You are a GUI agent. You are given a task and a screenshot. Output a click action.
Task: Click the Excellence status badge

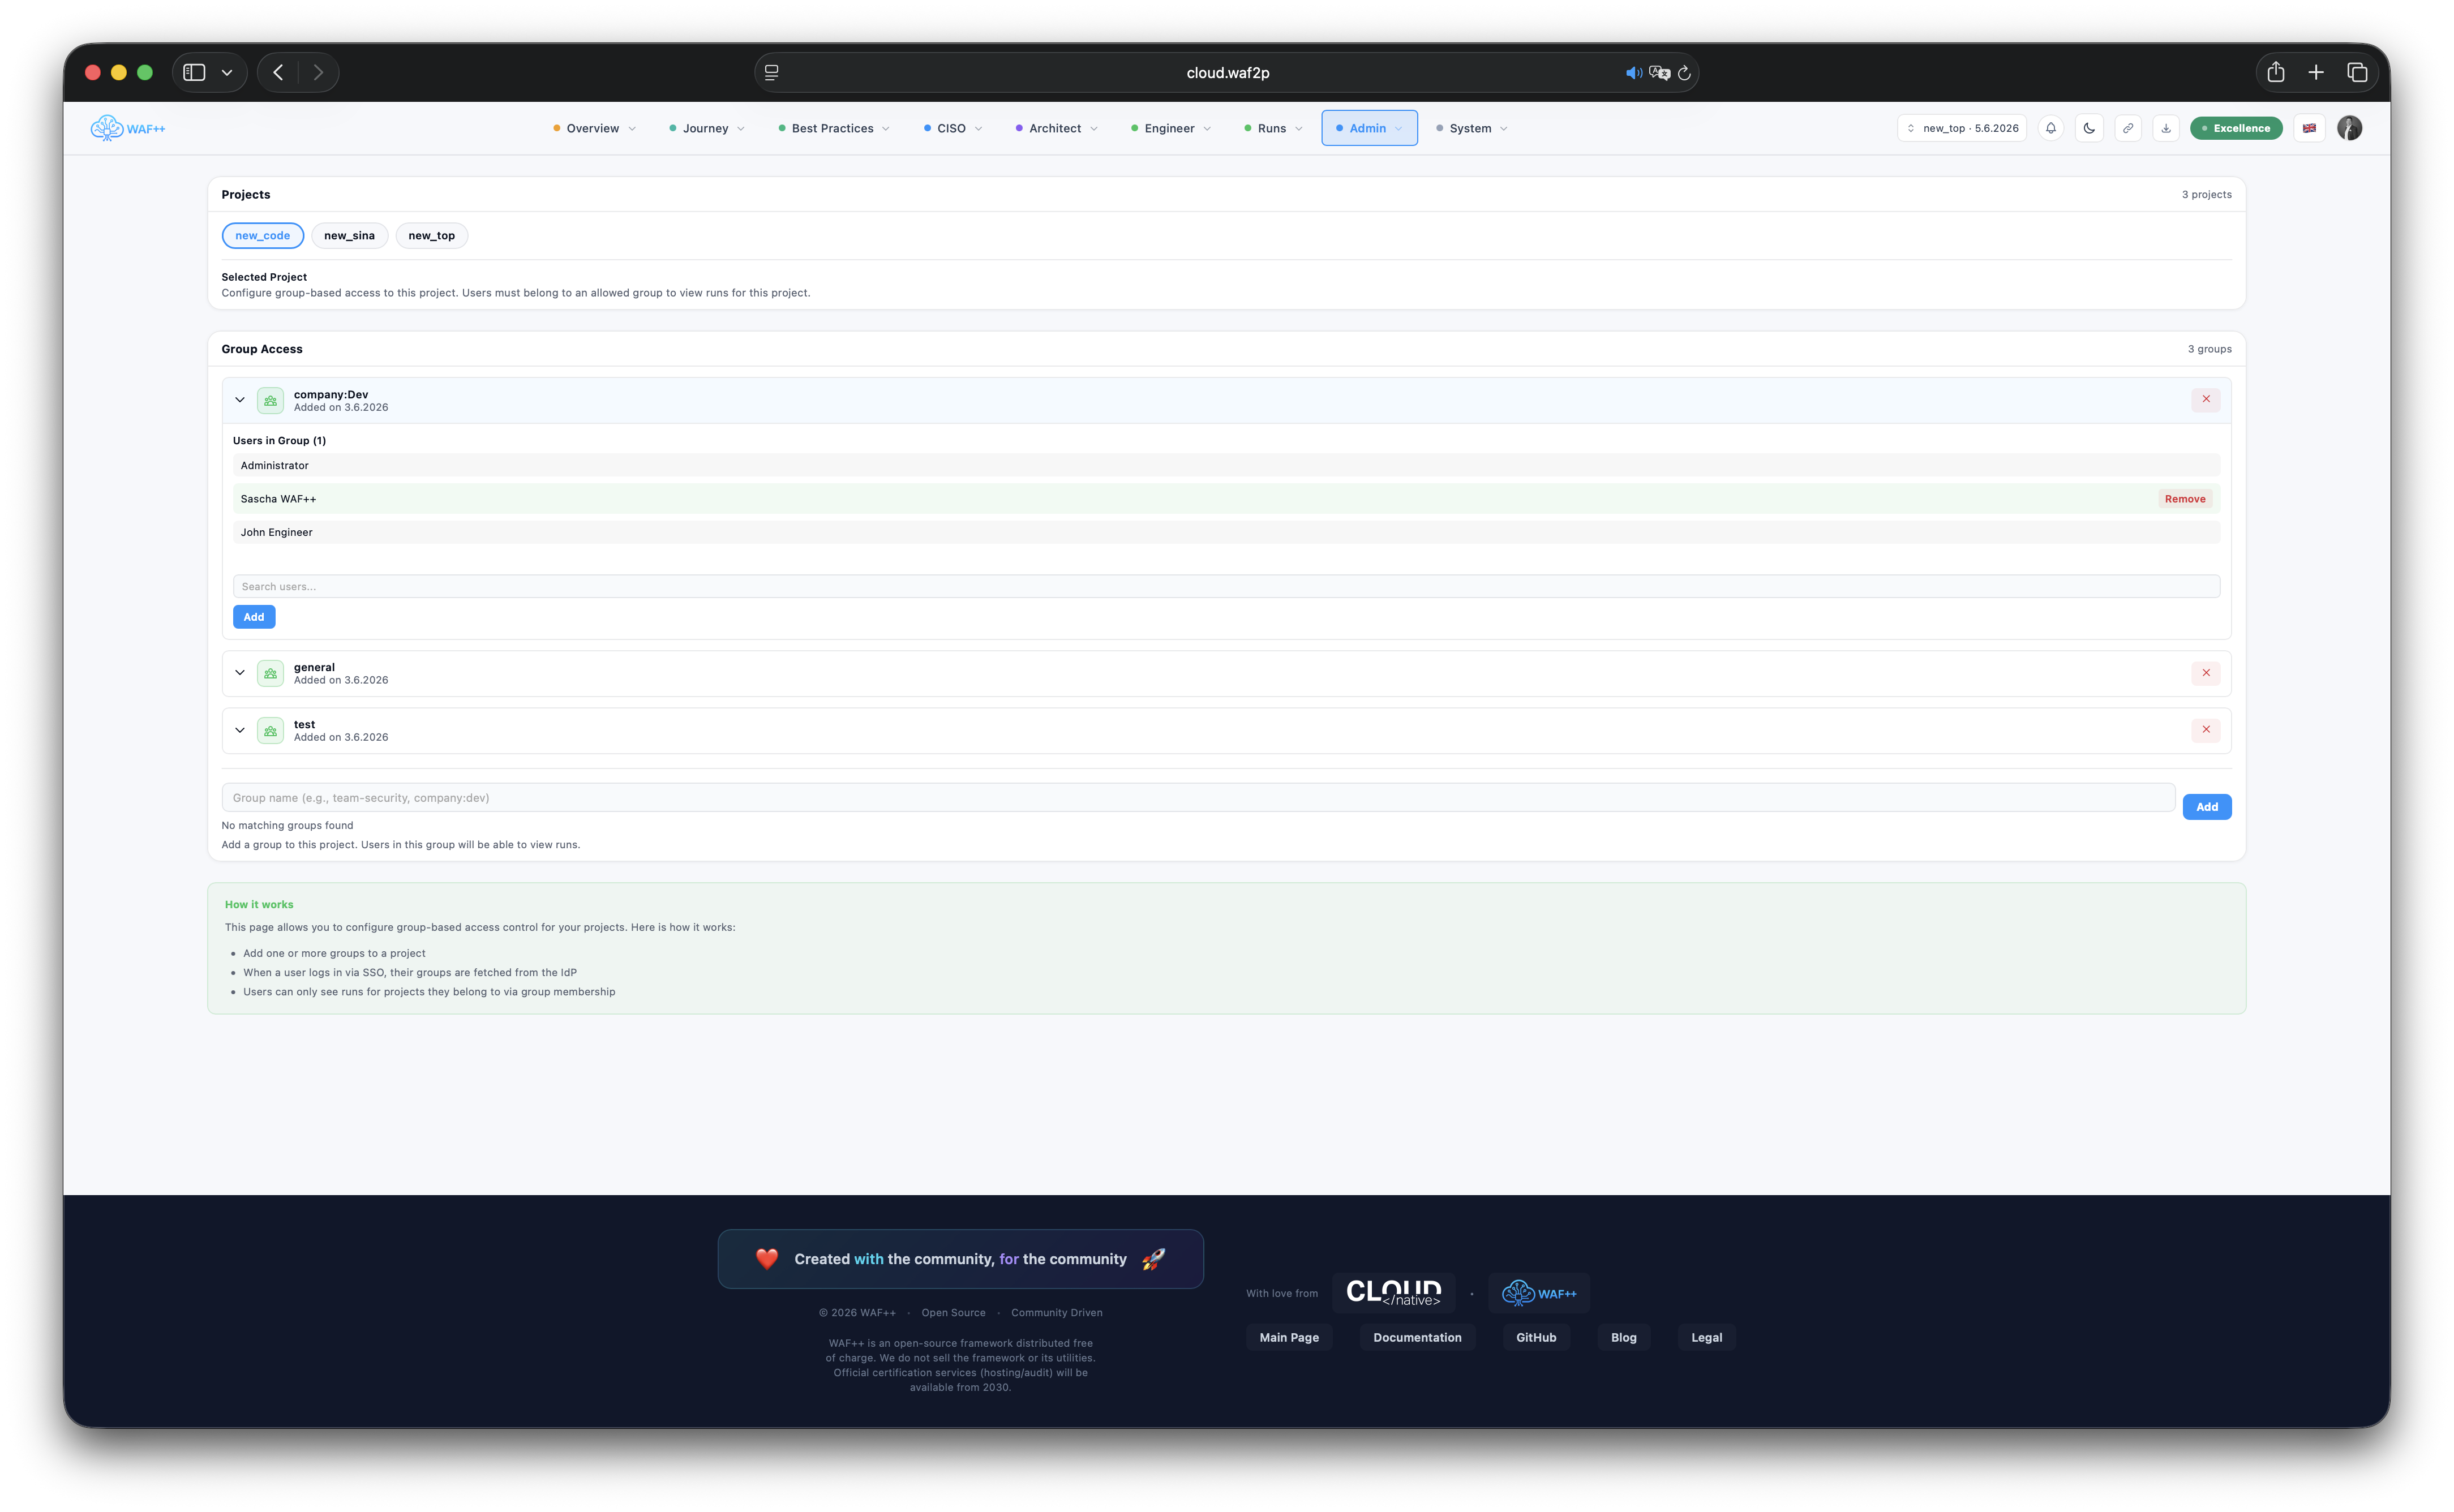click(x=2235, y=128)
